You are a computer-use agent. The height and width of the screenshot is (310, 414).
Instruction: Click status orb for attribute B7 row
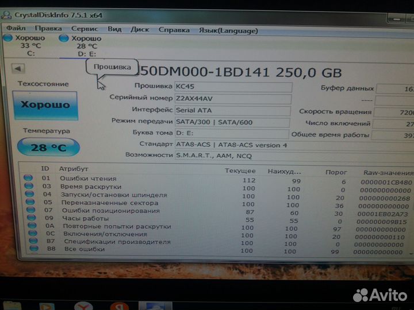33,241
